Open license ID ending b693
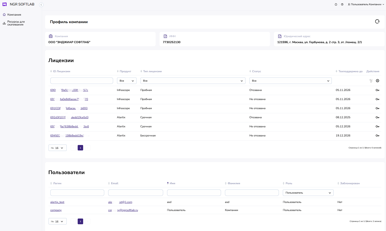The width and height of the screenshot is (386, 231). [69, 108]
